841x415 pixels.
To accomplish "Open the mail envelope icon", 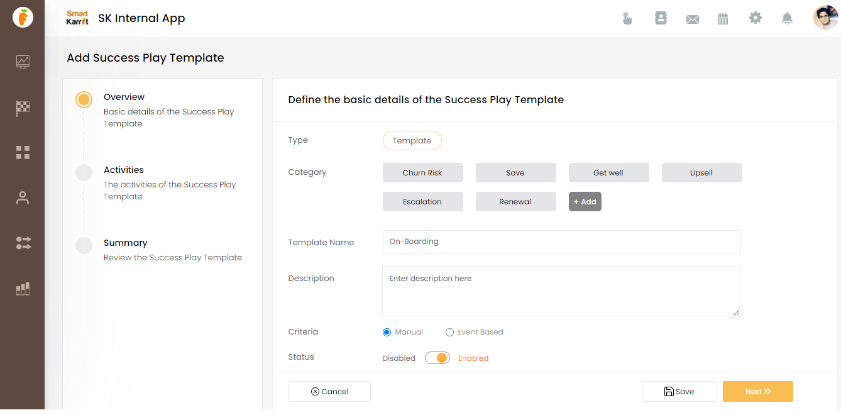I will pyautogui.click(x=693, y=19).
